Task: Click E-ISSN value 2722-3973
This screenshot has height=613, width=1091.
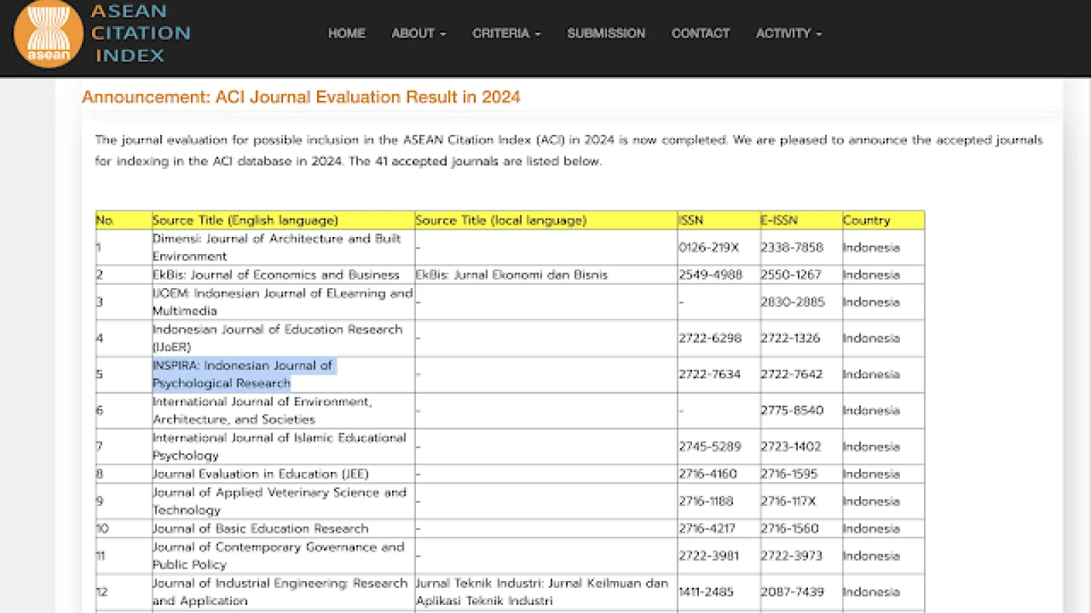Action: [792, 555]
